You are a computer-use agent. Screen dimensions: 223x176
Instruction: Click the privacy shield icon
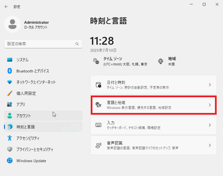pyautogui.click(x=10, y=149)
